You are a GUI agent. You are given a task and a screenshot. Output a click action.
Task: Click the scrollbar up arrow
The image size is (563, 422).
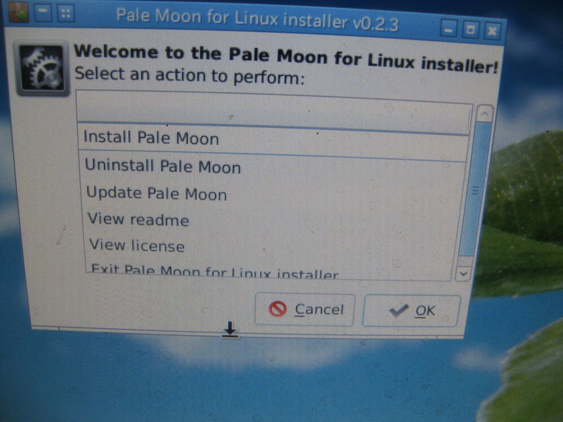tap(485, 114)
